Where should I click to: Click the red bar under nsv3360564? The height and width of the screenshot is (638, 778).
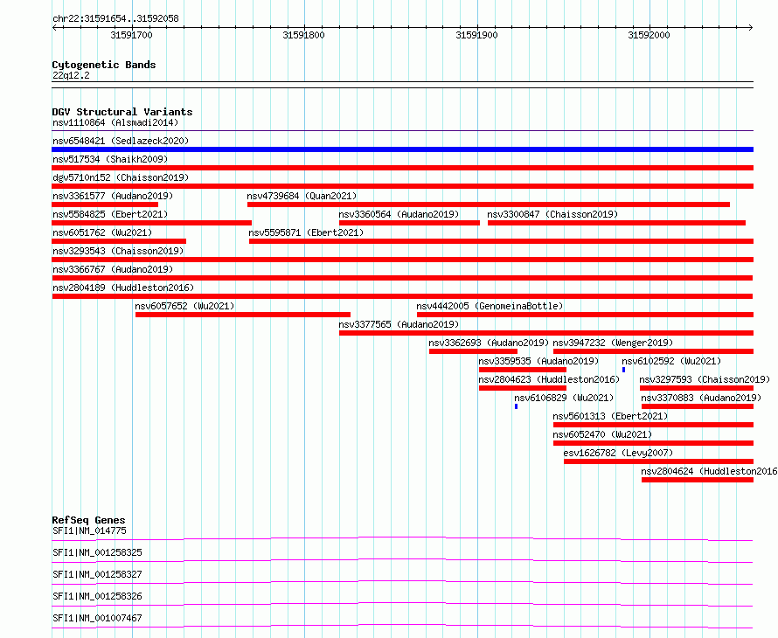(x=409, y=223)
